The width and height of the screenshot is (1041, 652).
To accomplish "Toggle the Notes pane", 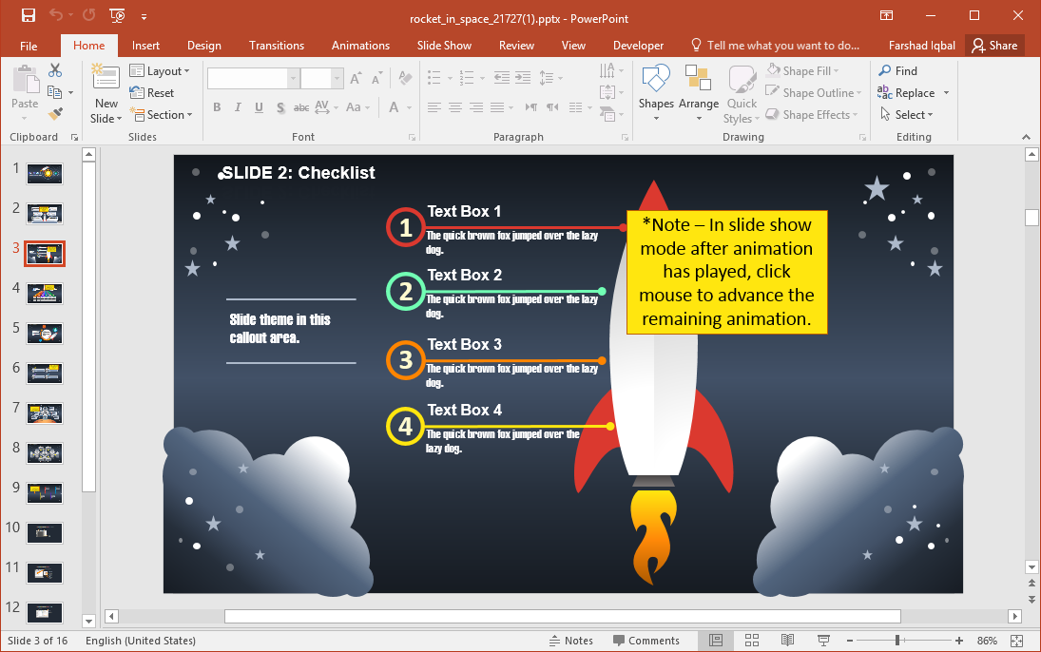I will tap(571, 641).
